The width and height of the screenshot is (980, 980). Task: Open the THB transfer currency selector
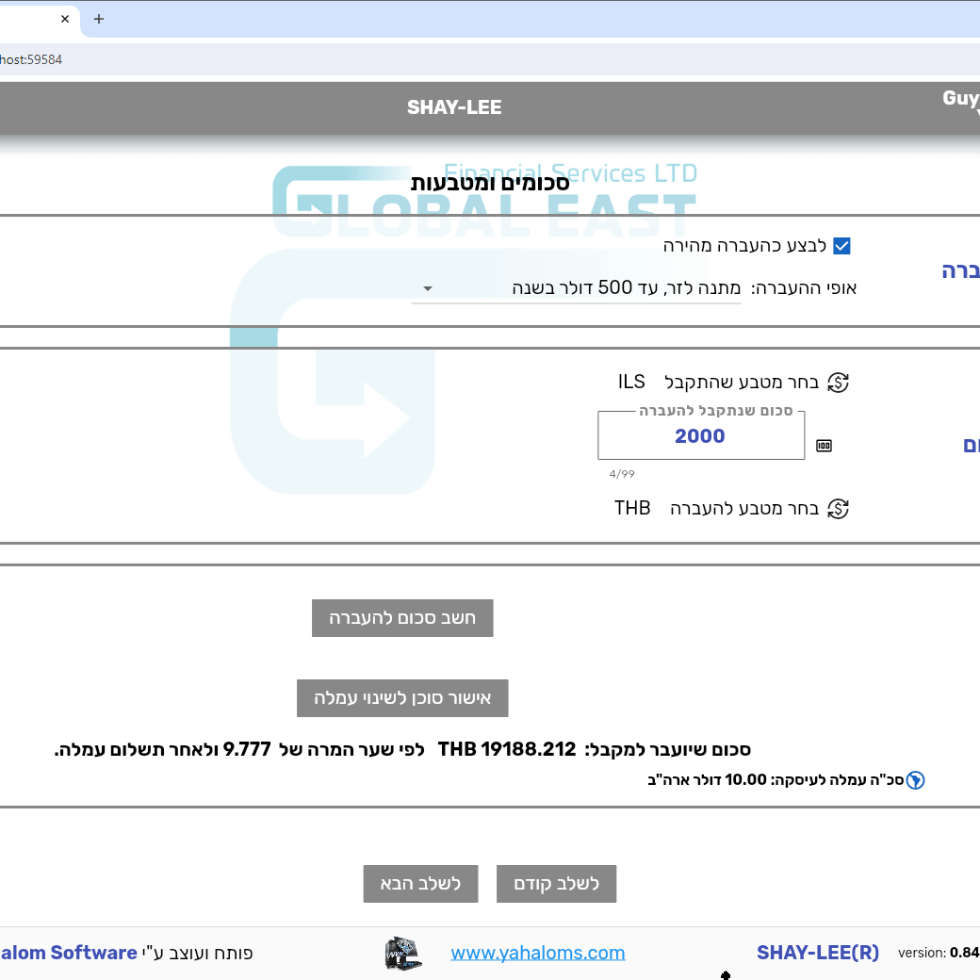[632, 509]
